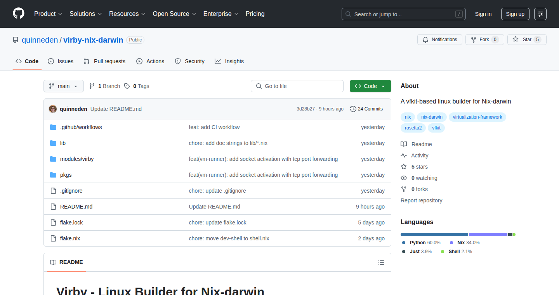Click the Sign in link

pyautogui.click(x=483, y=14)
